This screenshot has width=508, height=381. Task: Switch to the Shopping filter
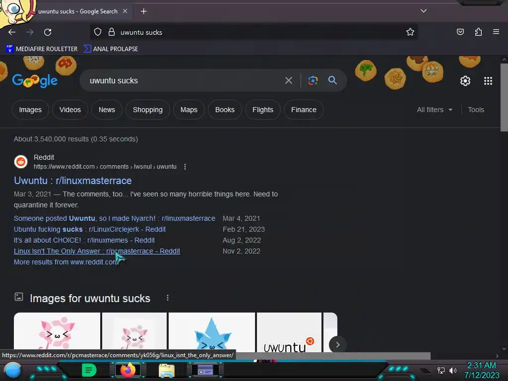(148, 110)
